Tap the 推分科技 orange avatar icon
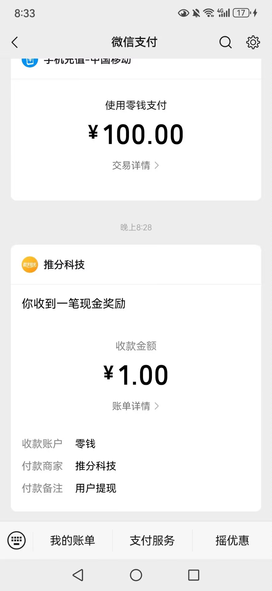The height and width of the screenshot is (591, 272). pyautogui.click(x=30, y=264)
